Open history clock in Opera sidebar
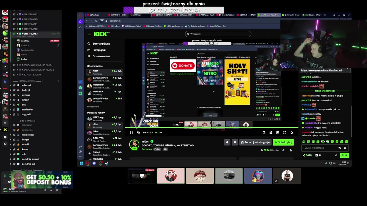The width and height of the screenshot is (367, 206). coord(80,152)
